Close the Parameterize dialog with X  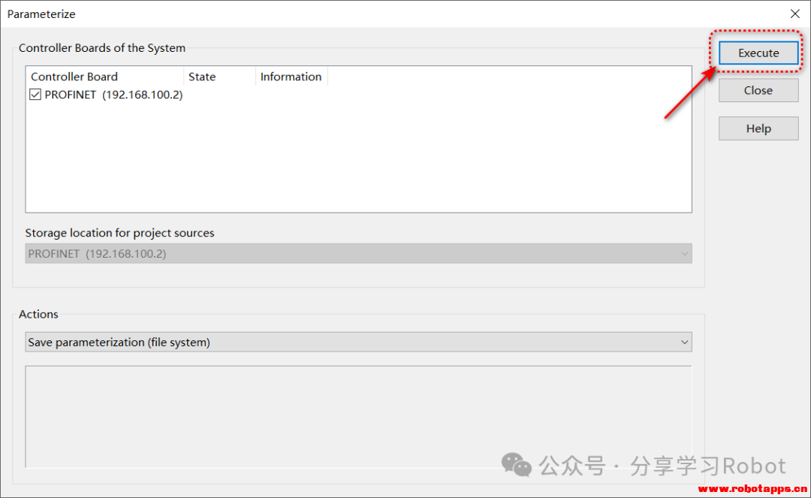795,14
